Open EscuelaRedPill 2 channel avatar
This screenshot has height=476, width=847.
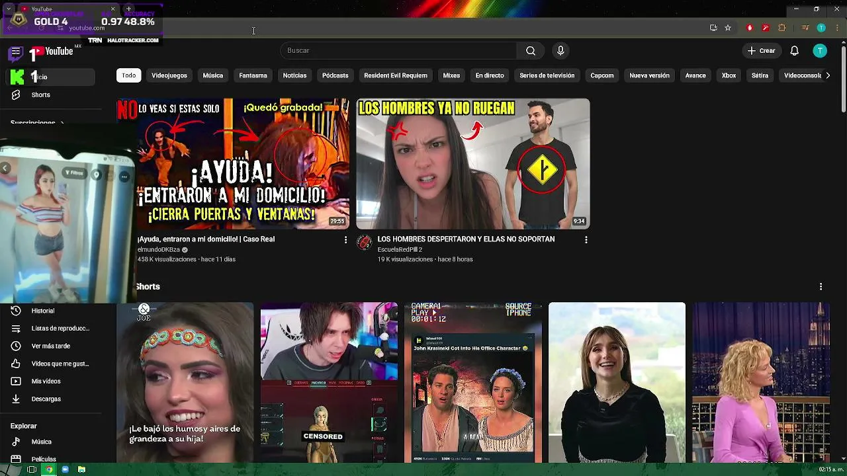coord(364,243)
